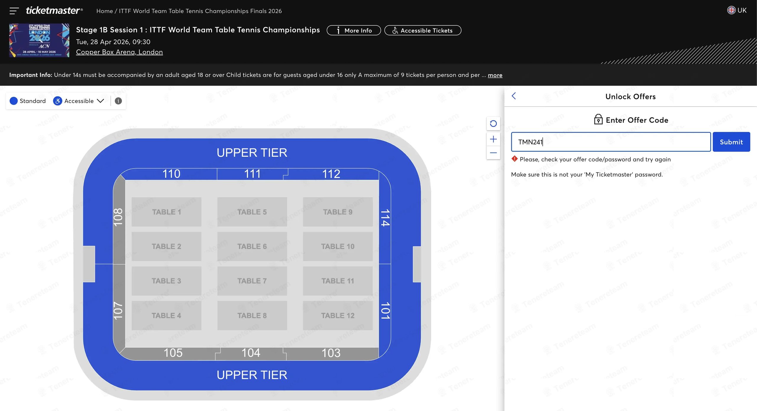Select section 105 on the map
The image size is (757, 411).
[x=173, y=353]
